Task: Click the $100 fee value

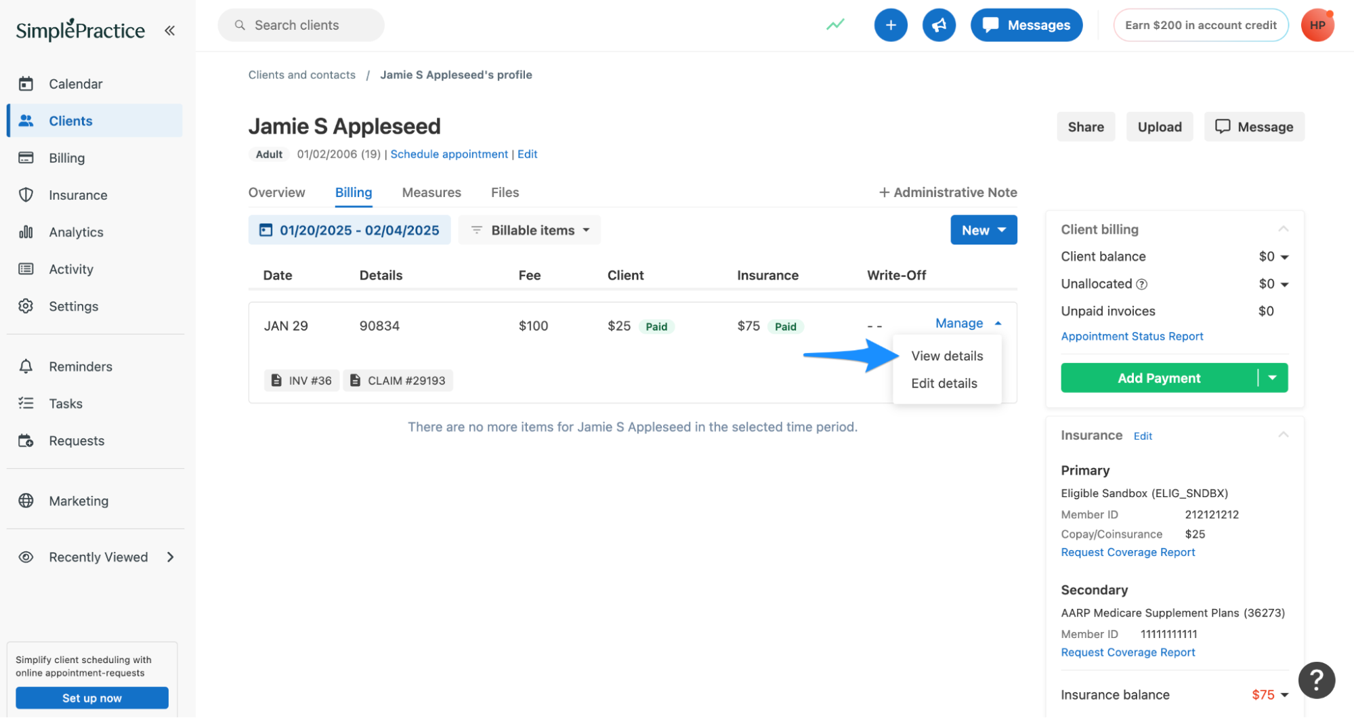Action: pos(533,326)
